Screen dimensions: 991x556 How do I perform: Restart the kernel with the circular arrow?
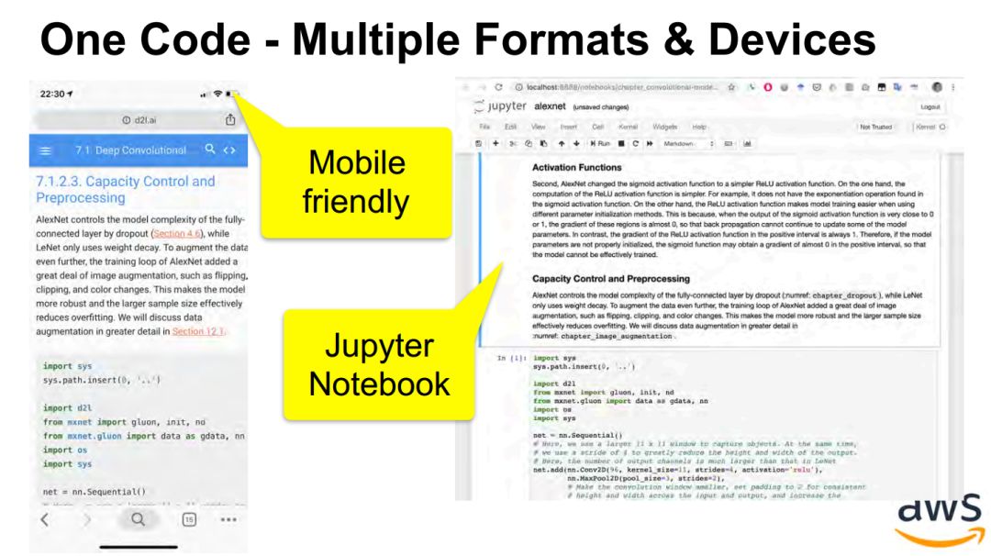[635, 143]
